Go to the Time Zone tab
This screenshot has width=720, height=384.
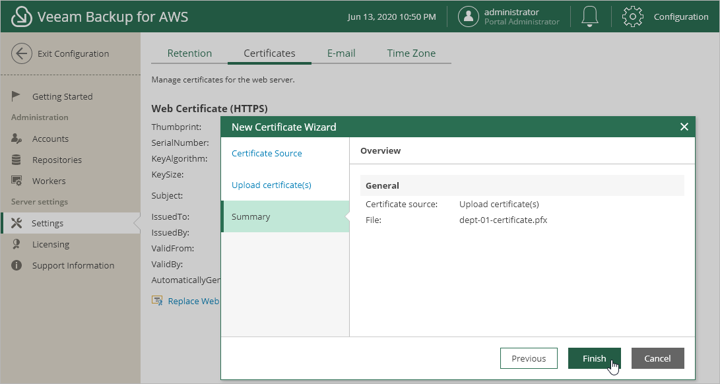point(411,53)
